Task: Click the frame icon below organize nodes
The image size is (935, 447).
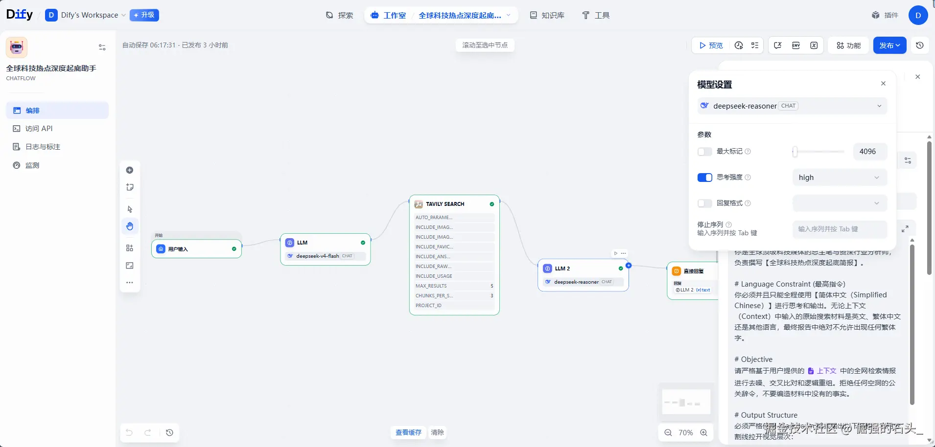Action: point(130,266)
